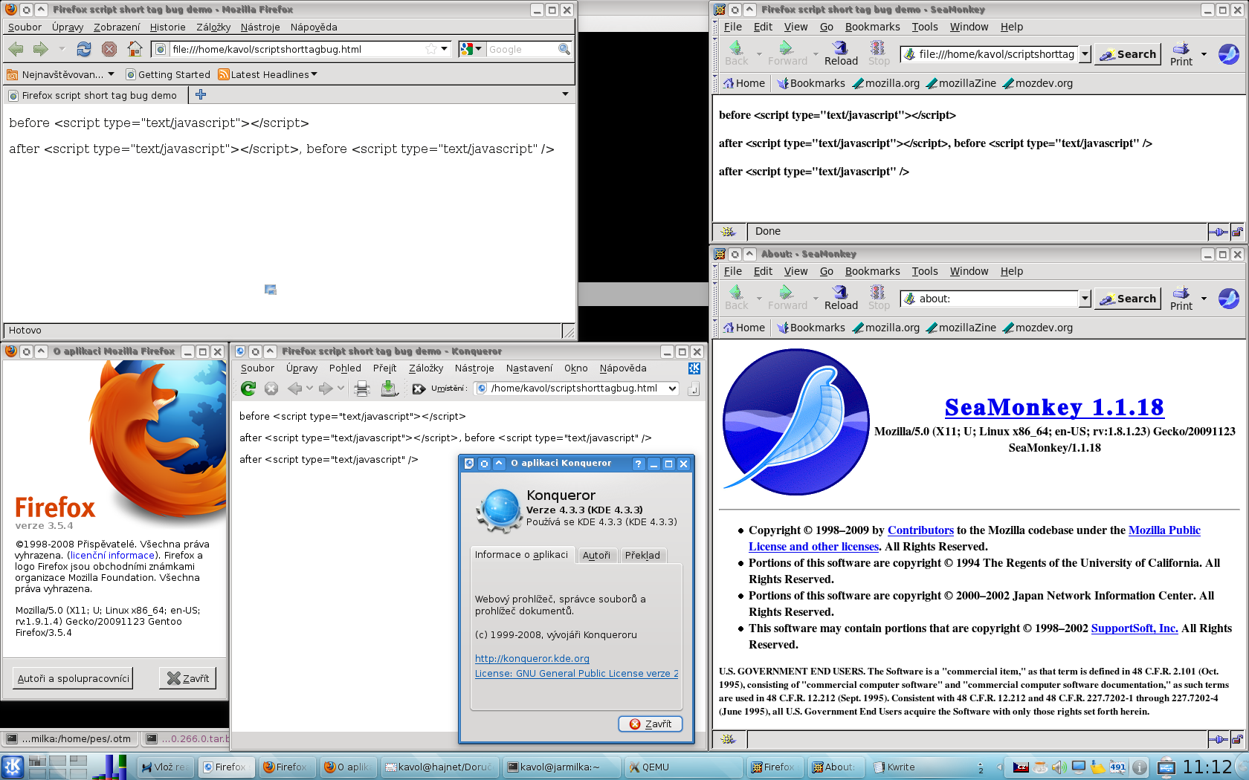Screen dimensions: 1249x780
Task: Click the red stop icon in Firefox
Action: (x=109, y=49)
